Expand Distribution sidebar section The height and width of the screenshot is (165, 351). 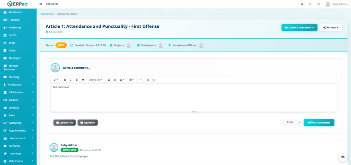click(x=18, y=92)
